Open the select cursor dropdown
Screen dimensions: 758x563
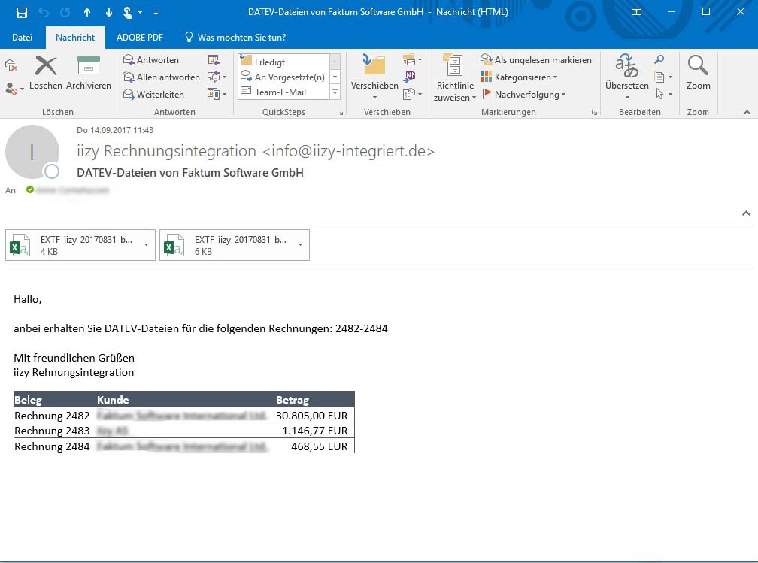pos(663,94)
